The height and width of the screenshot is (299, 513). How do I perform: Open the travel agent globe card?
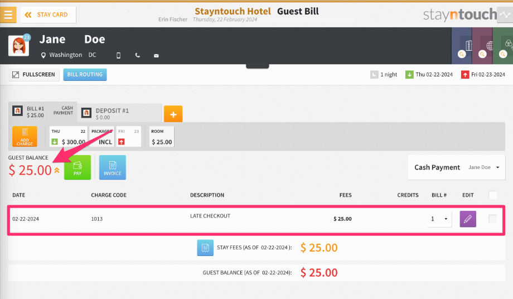(x=482, y=46)
